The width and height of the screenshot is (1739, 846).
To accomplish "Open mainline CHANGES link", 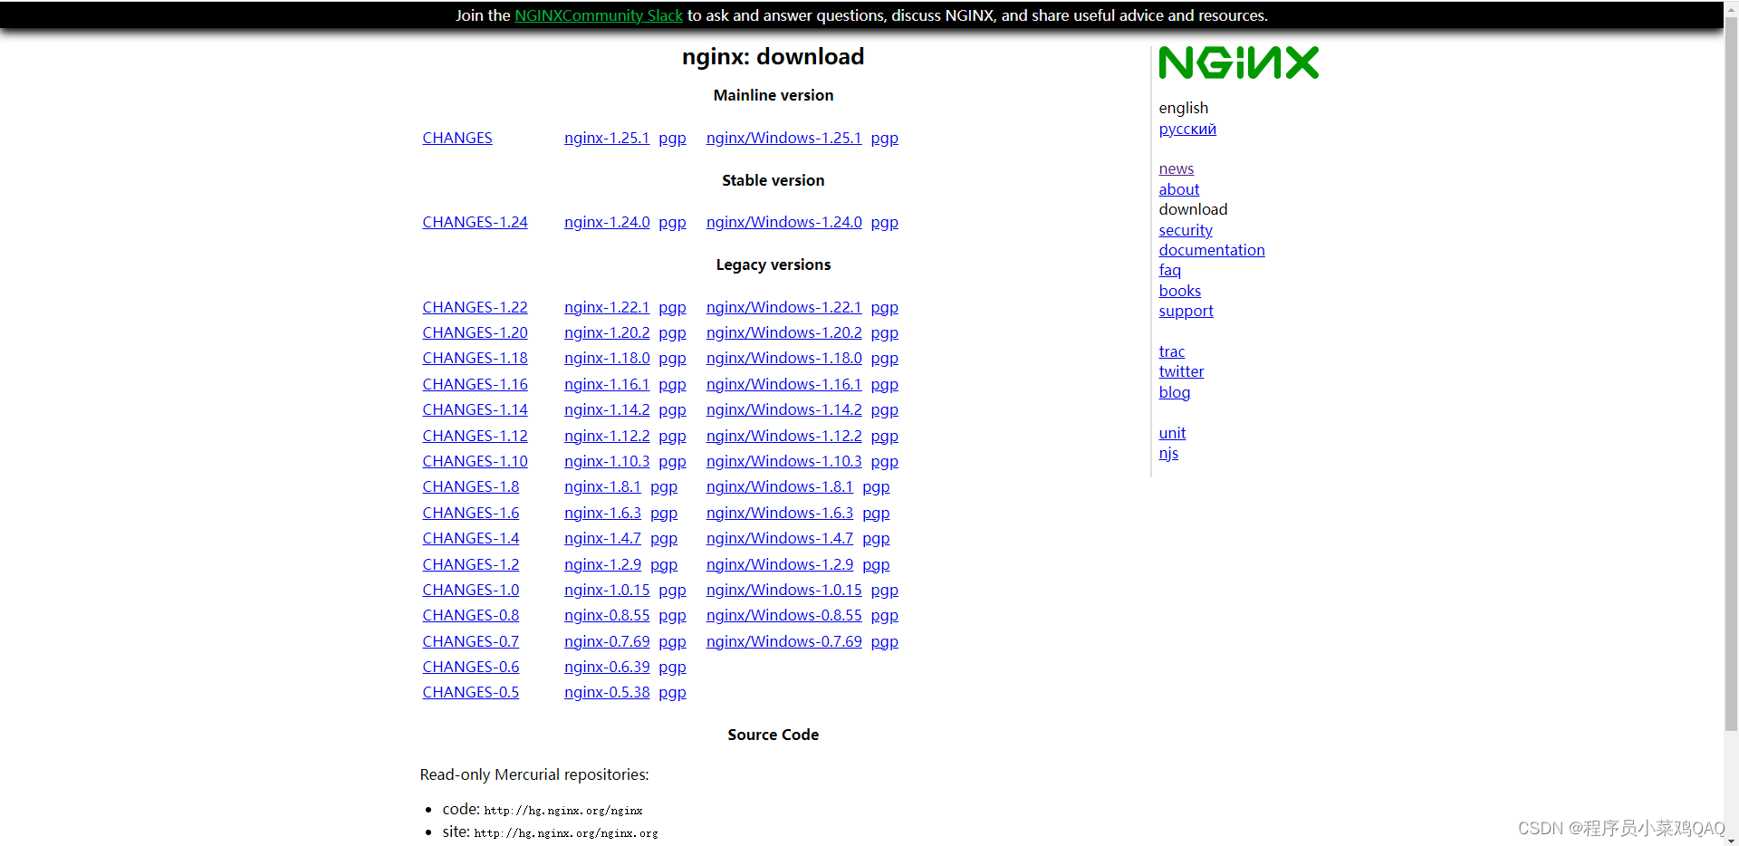I will [x=457, y=138].
